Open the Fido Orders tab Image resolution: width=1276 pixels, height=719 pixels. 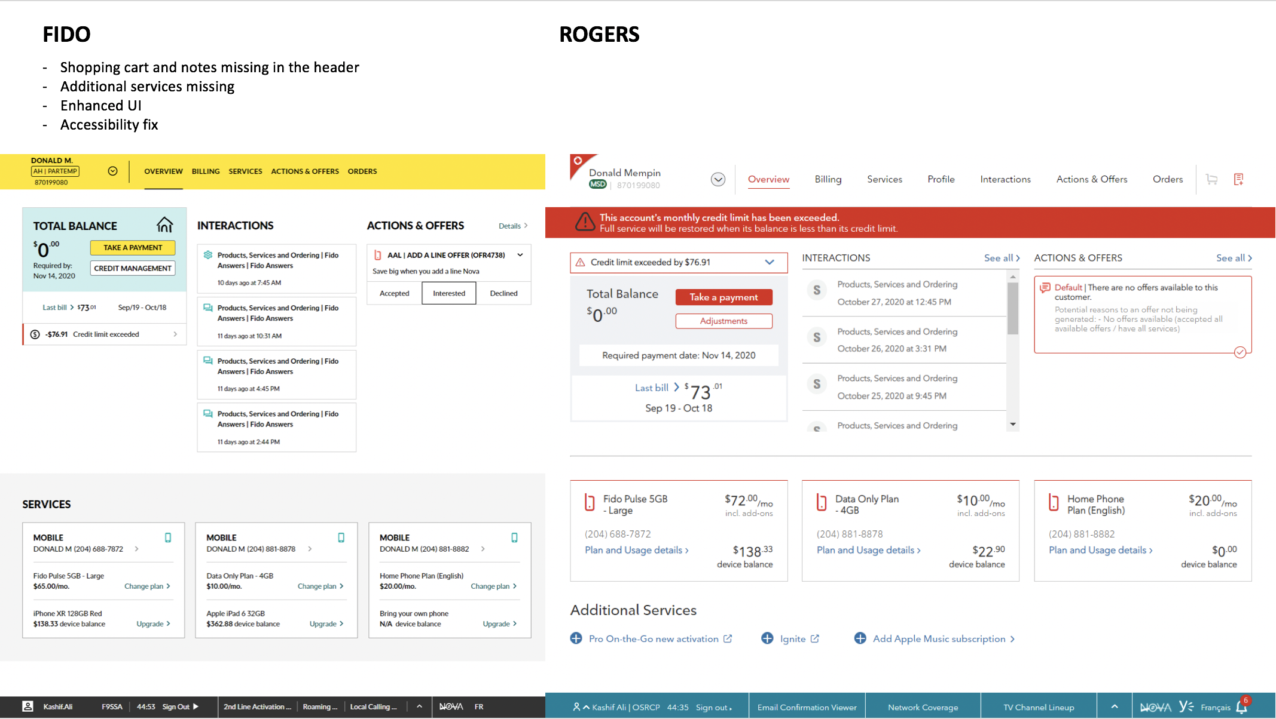pos(362,171)
